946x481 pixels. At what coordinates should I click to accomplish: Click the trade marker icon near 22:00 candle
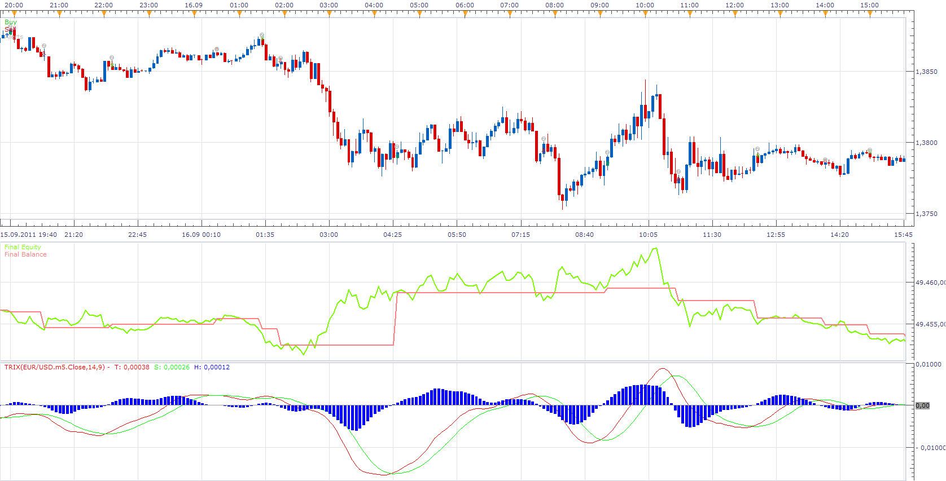[x=112, y=58]
